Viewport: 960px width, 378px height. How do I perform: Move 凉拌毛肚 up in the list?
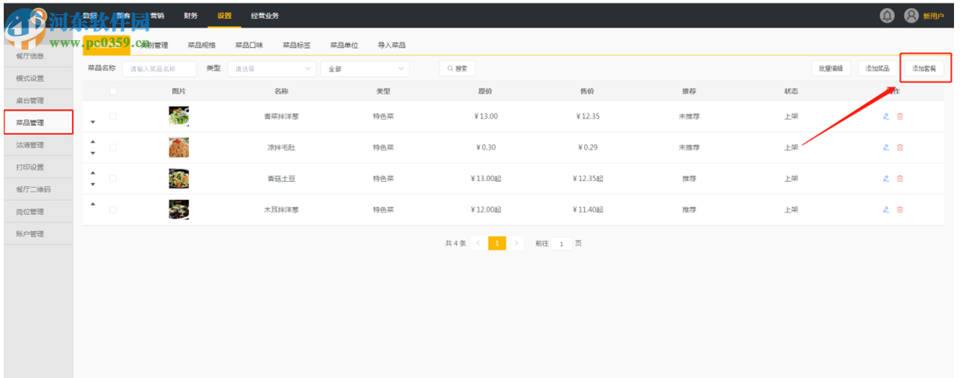[93, 142]
